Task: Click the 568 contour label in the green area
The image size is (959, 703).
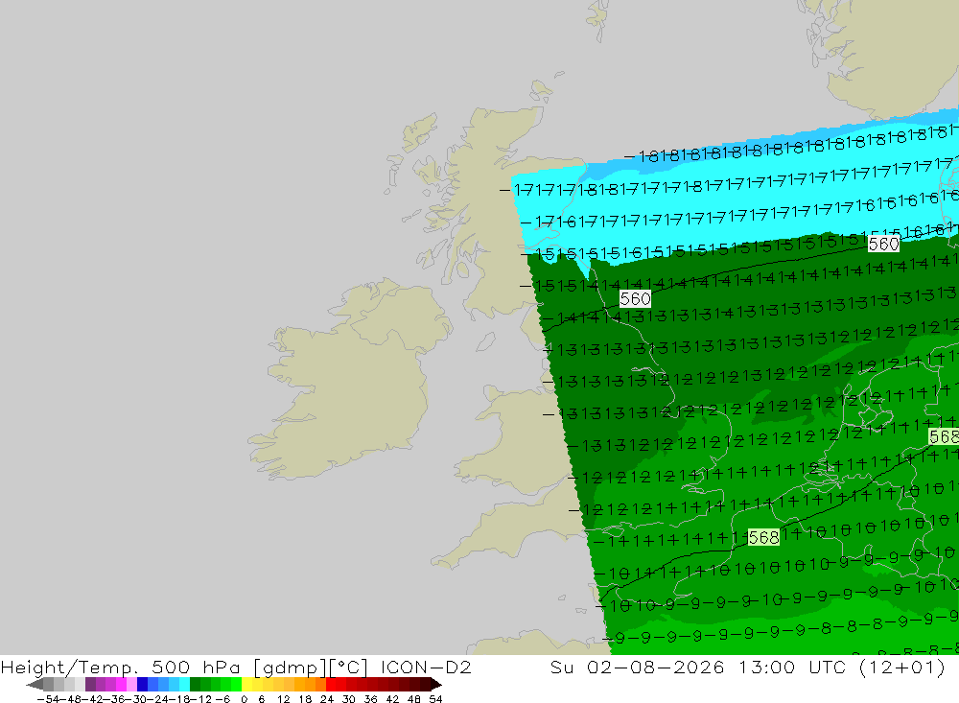Action: click(763, 537)
